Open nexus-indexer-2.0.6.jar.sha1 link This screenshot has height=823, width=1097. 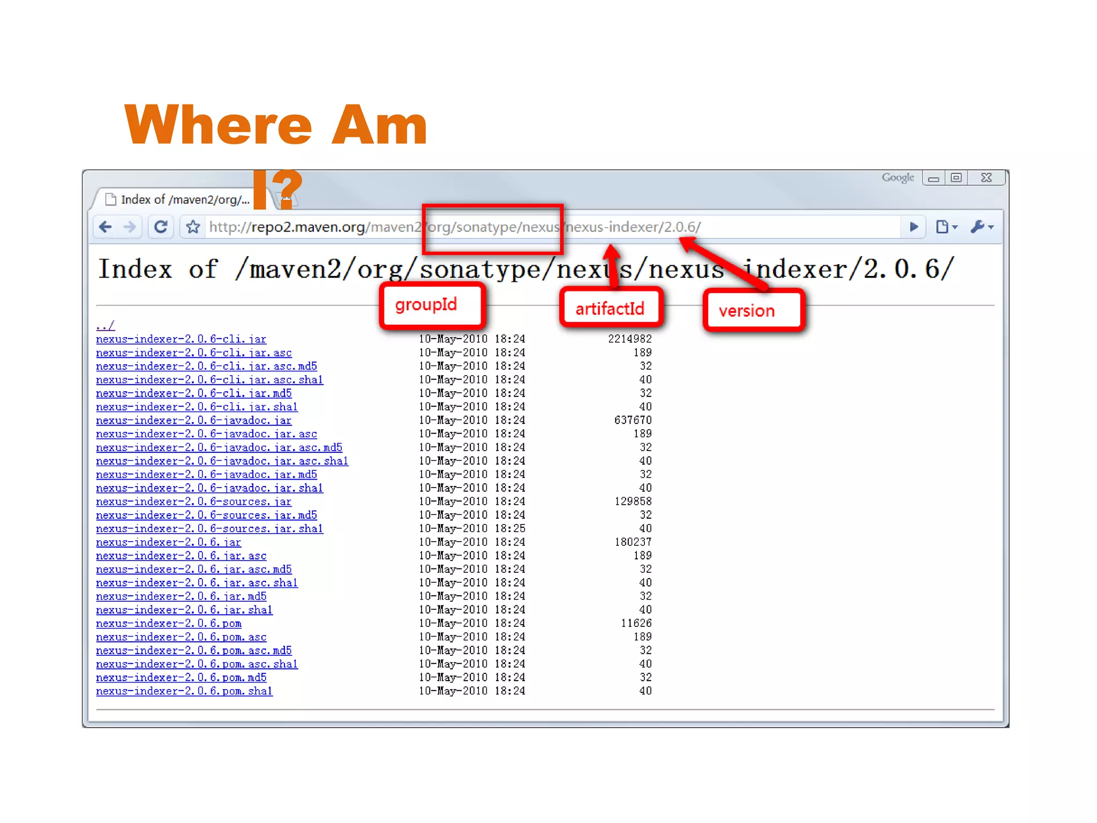point(184,610)
